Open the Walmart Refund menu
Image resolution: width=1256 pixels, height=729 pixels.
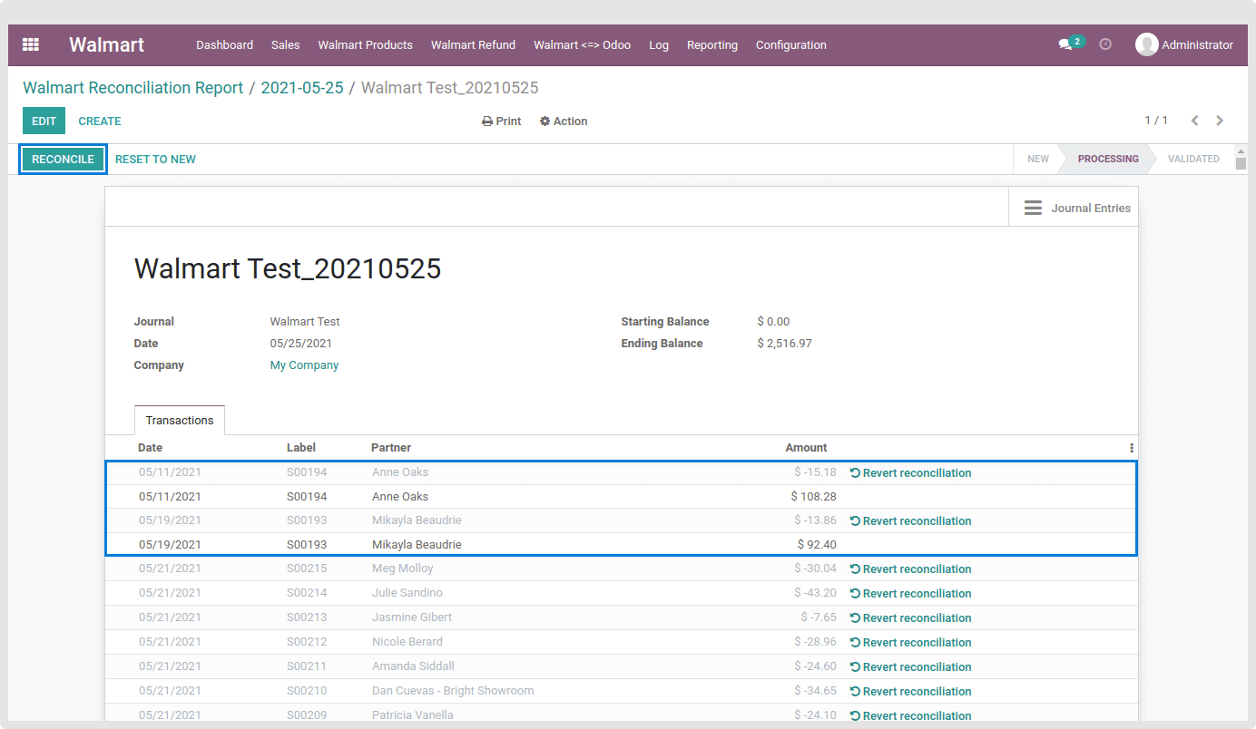tap(473, 44)
